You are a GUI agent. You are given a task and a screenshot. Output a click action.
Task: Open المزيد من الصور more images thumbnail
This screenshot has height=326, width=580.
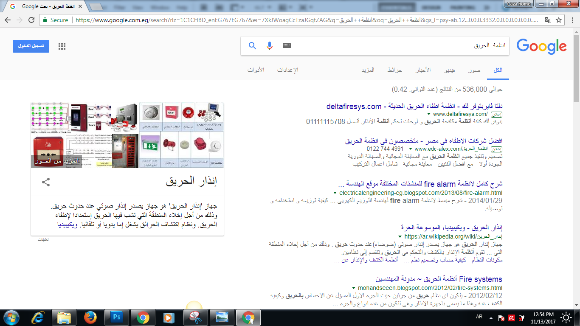click(x=57, y=161)
